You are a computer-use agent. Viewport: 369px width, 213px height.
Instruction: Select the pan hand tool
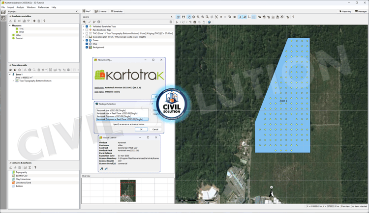pos(189,17)
